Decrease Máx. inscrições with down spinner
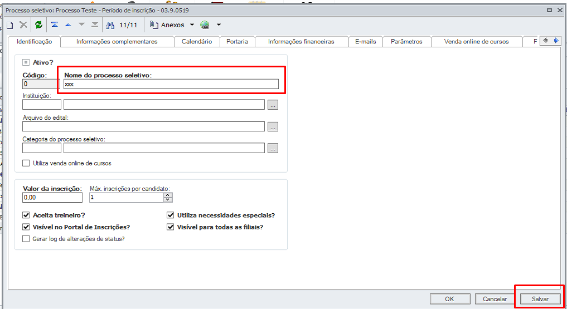This screenshot has height=309, width=567. tap(168, 200)
